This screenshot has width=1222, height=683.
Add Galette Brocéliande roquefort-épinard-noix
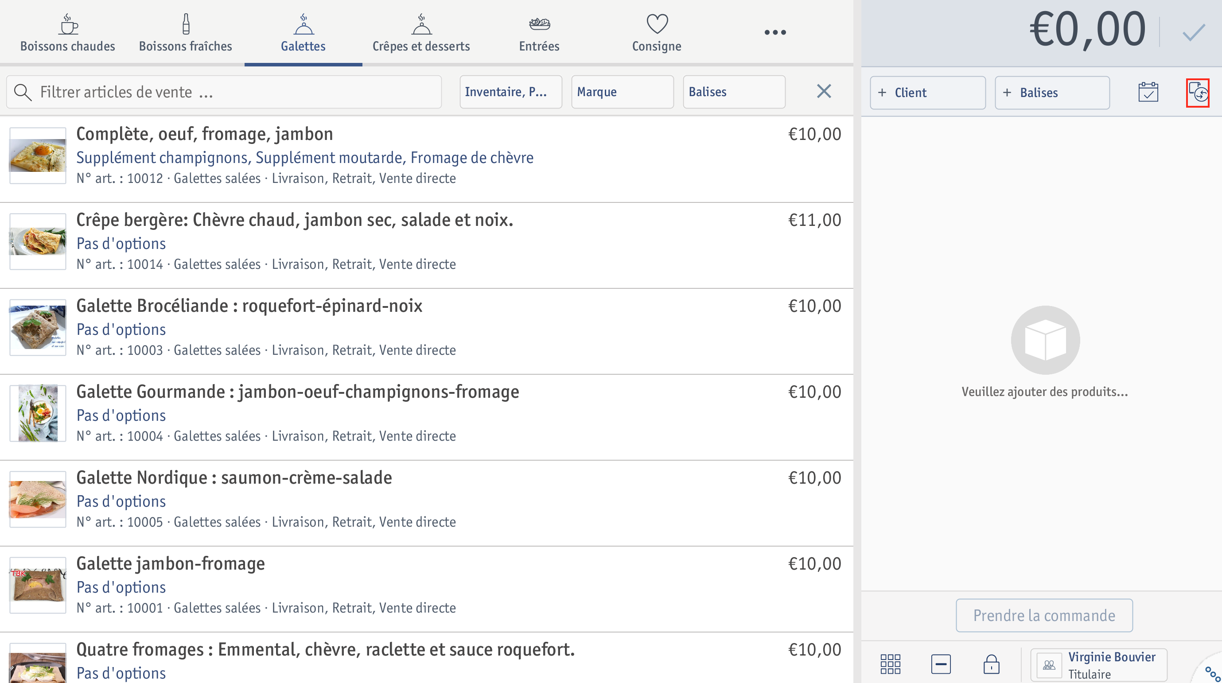426,331
